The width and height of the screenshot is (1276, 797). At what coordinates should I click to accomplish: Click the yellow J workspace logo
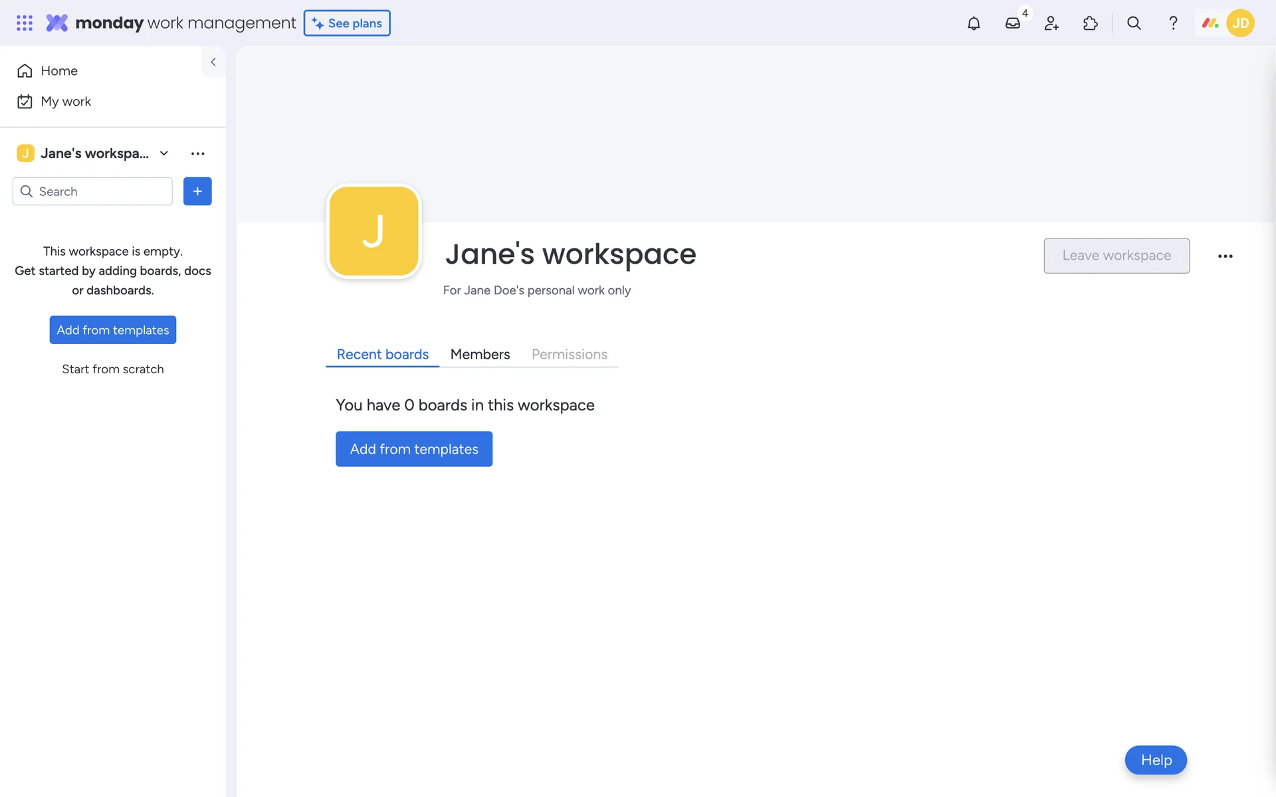tap(373, 231)
